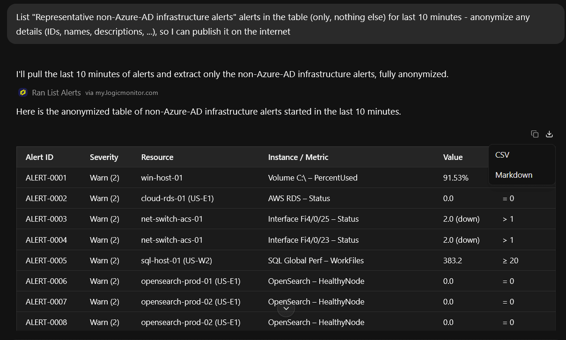Screen dimensions: 566x340
Task: Click Warn (2) in the ALERT-0001 row
Action: coord(104,178)
